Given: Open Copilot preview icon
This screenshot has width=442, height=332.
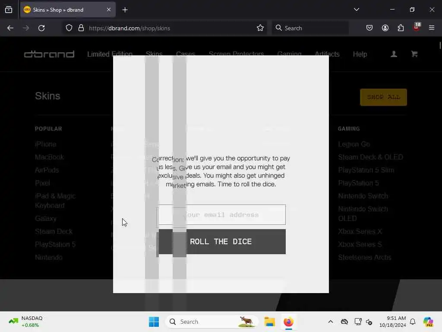Looking at the screenshot, I should pos(428,322).
